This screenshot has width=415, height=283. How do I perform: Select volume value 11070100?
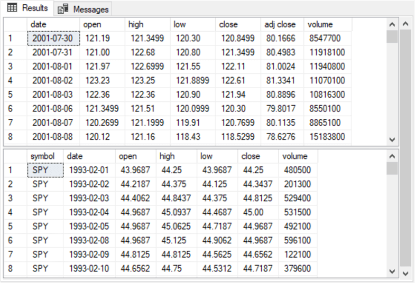click(328, 80)
